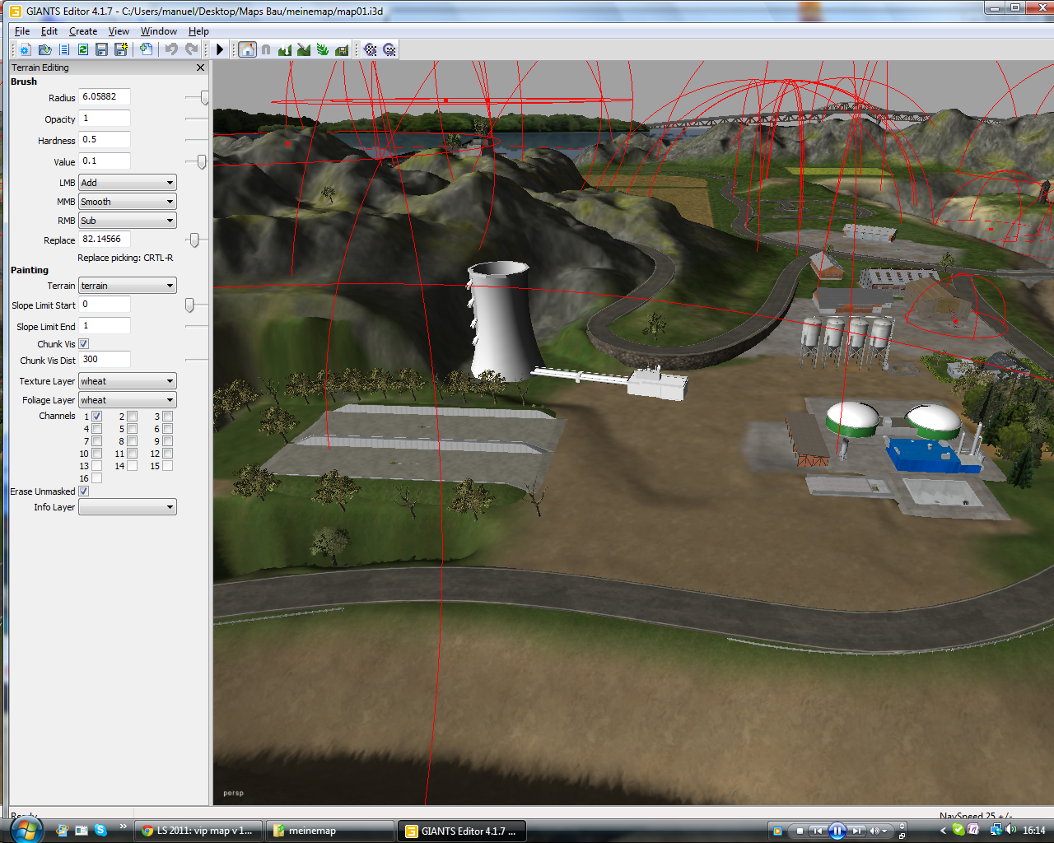Viewport: 1054px width, 843px height.
Task: Pause the taskbar media player
Action: tap(837, 831)
